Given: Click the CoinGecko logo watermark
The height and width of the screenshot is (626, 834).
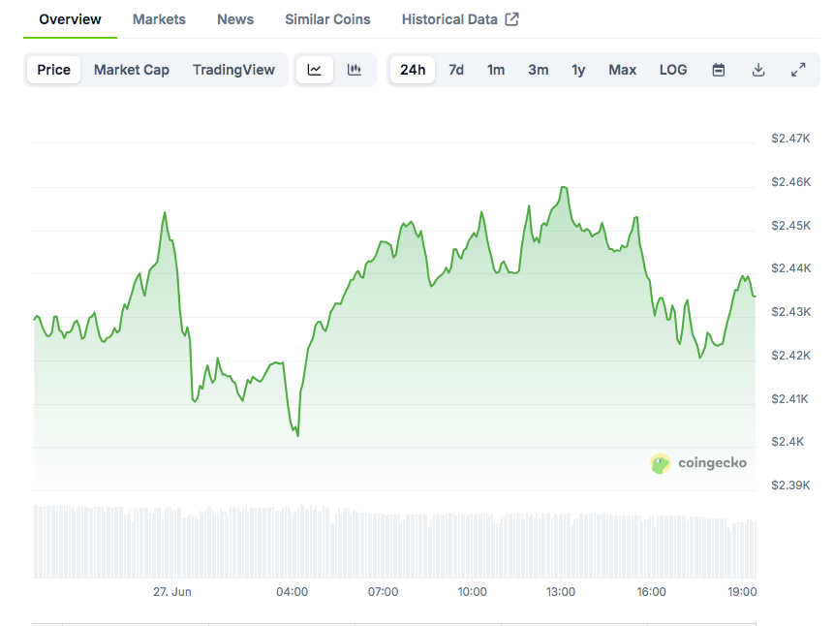Looking at the screenshot, I should (x=698, y=463).
